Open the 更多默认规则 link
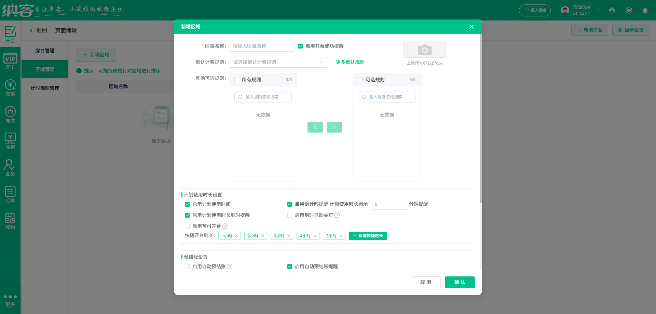 [350, 62]
